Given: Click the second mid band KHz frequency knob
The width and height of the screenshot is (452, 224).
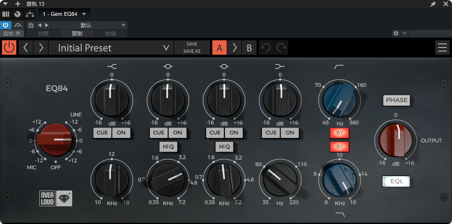Looking at the screenshot, I should point(224,180).
